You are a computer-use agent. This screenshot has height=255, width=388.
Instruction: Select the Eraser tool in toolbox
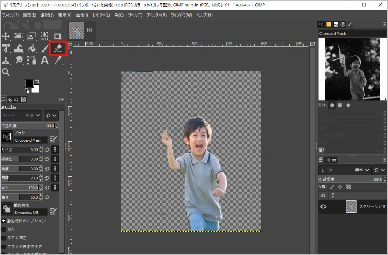pyautogui.click(x=58, y=49)
